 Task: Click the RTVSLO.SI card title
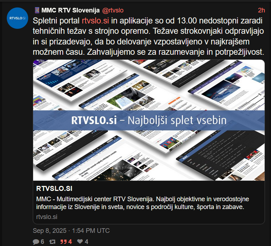click(x=54, y=189)
